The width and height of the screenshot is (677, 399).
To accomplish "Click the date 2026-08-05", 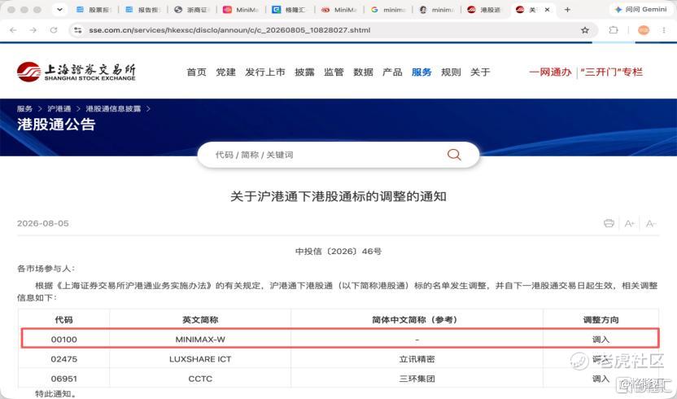I will tap(43, 223).
